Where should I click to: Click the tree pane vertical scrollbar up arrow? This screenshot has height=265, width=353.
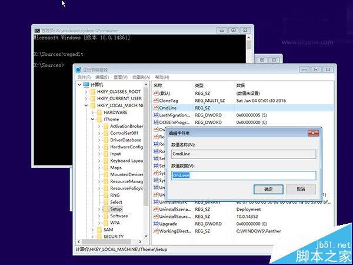[x=146, y=85]
